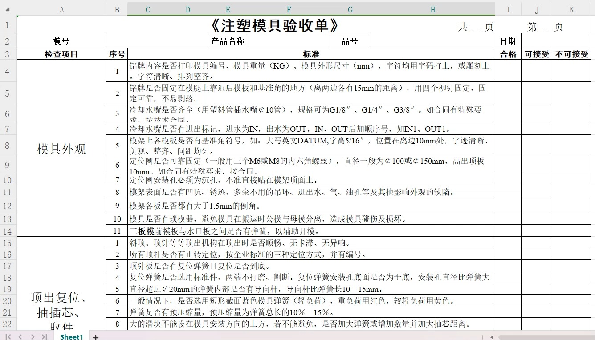Select the 检查项目 header cell

coord(61,54)
